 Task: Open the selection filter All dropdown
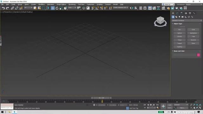point(28,8)
